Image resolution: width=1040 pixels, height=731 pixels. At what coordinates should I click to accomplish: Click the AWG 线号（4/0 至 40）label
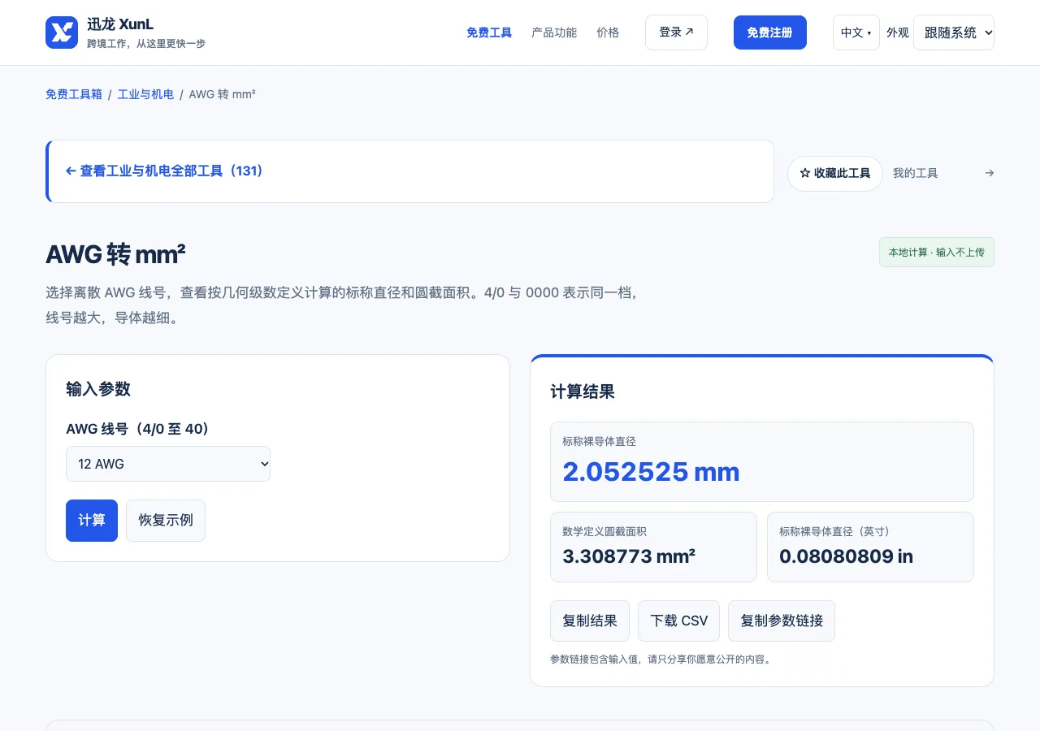click(x=138, y=429)
